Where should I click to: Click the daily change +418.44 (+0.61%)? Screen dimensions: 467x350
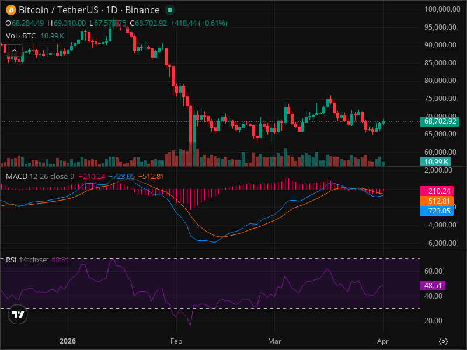point(199,23)
